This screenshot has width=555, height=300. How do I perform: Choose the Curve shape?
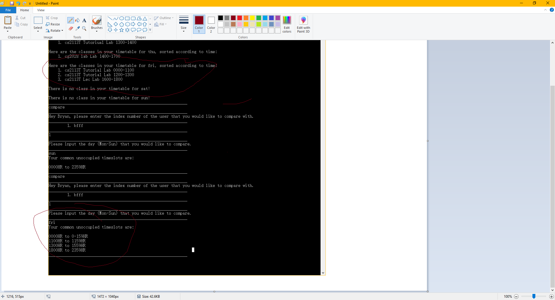[x=116, y=18]
